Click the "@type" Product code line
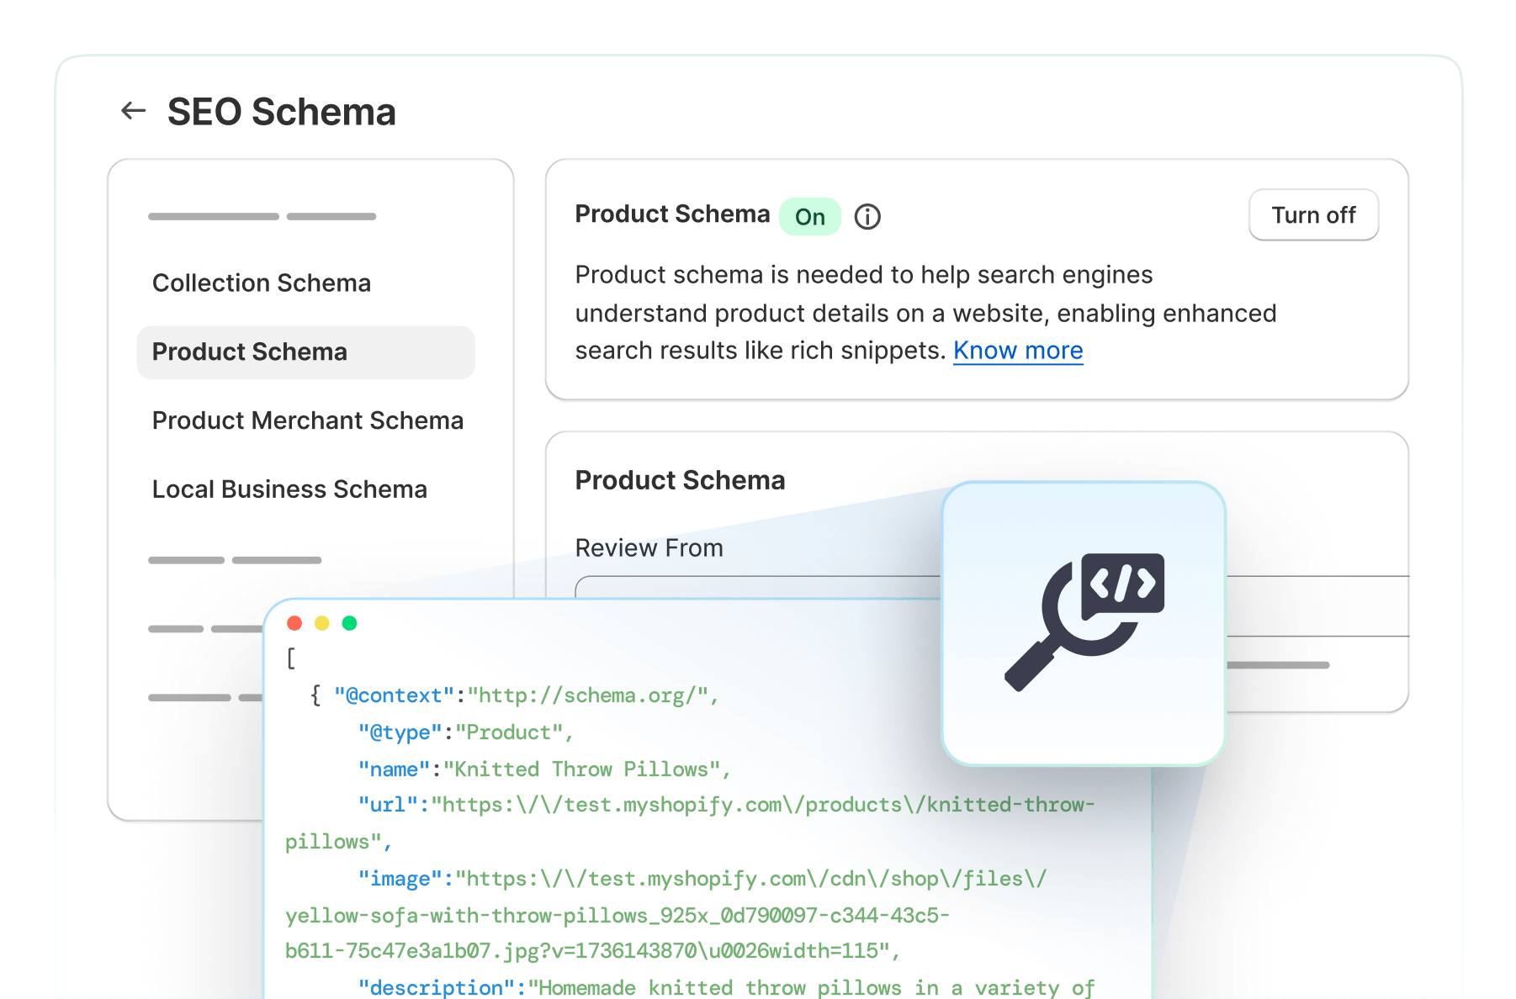The image size is (1516, 999). [465, 732]
